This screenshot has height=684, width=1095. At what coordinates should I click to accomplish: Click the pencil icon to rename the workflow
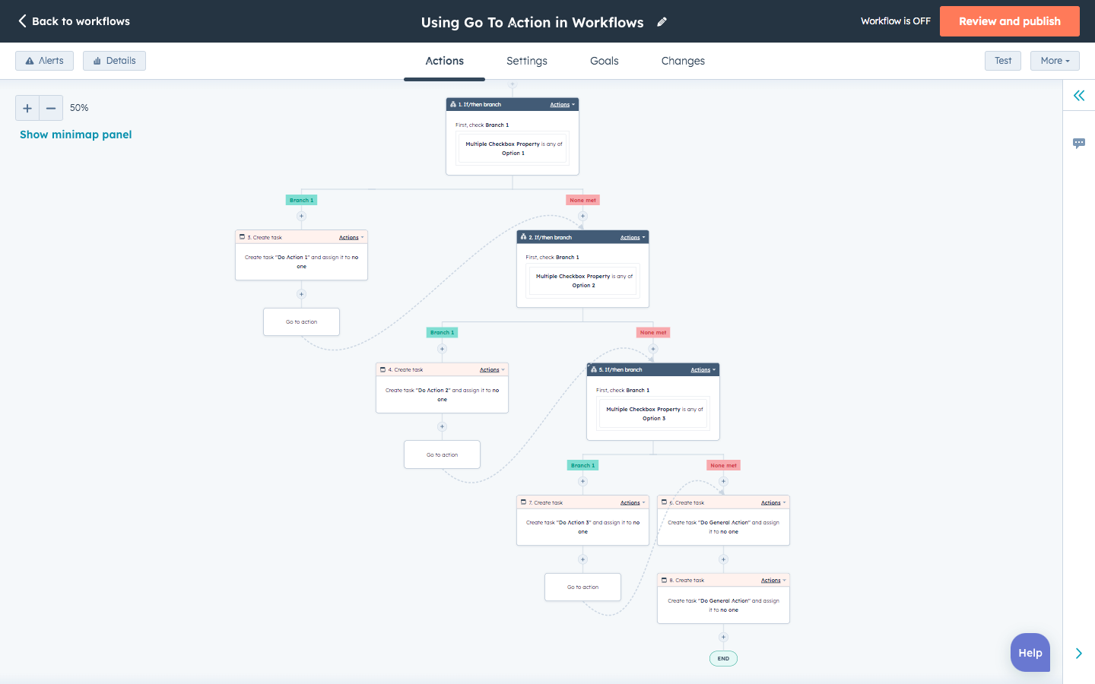662,22
